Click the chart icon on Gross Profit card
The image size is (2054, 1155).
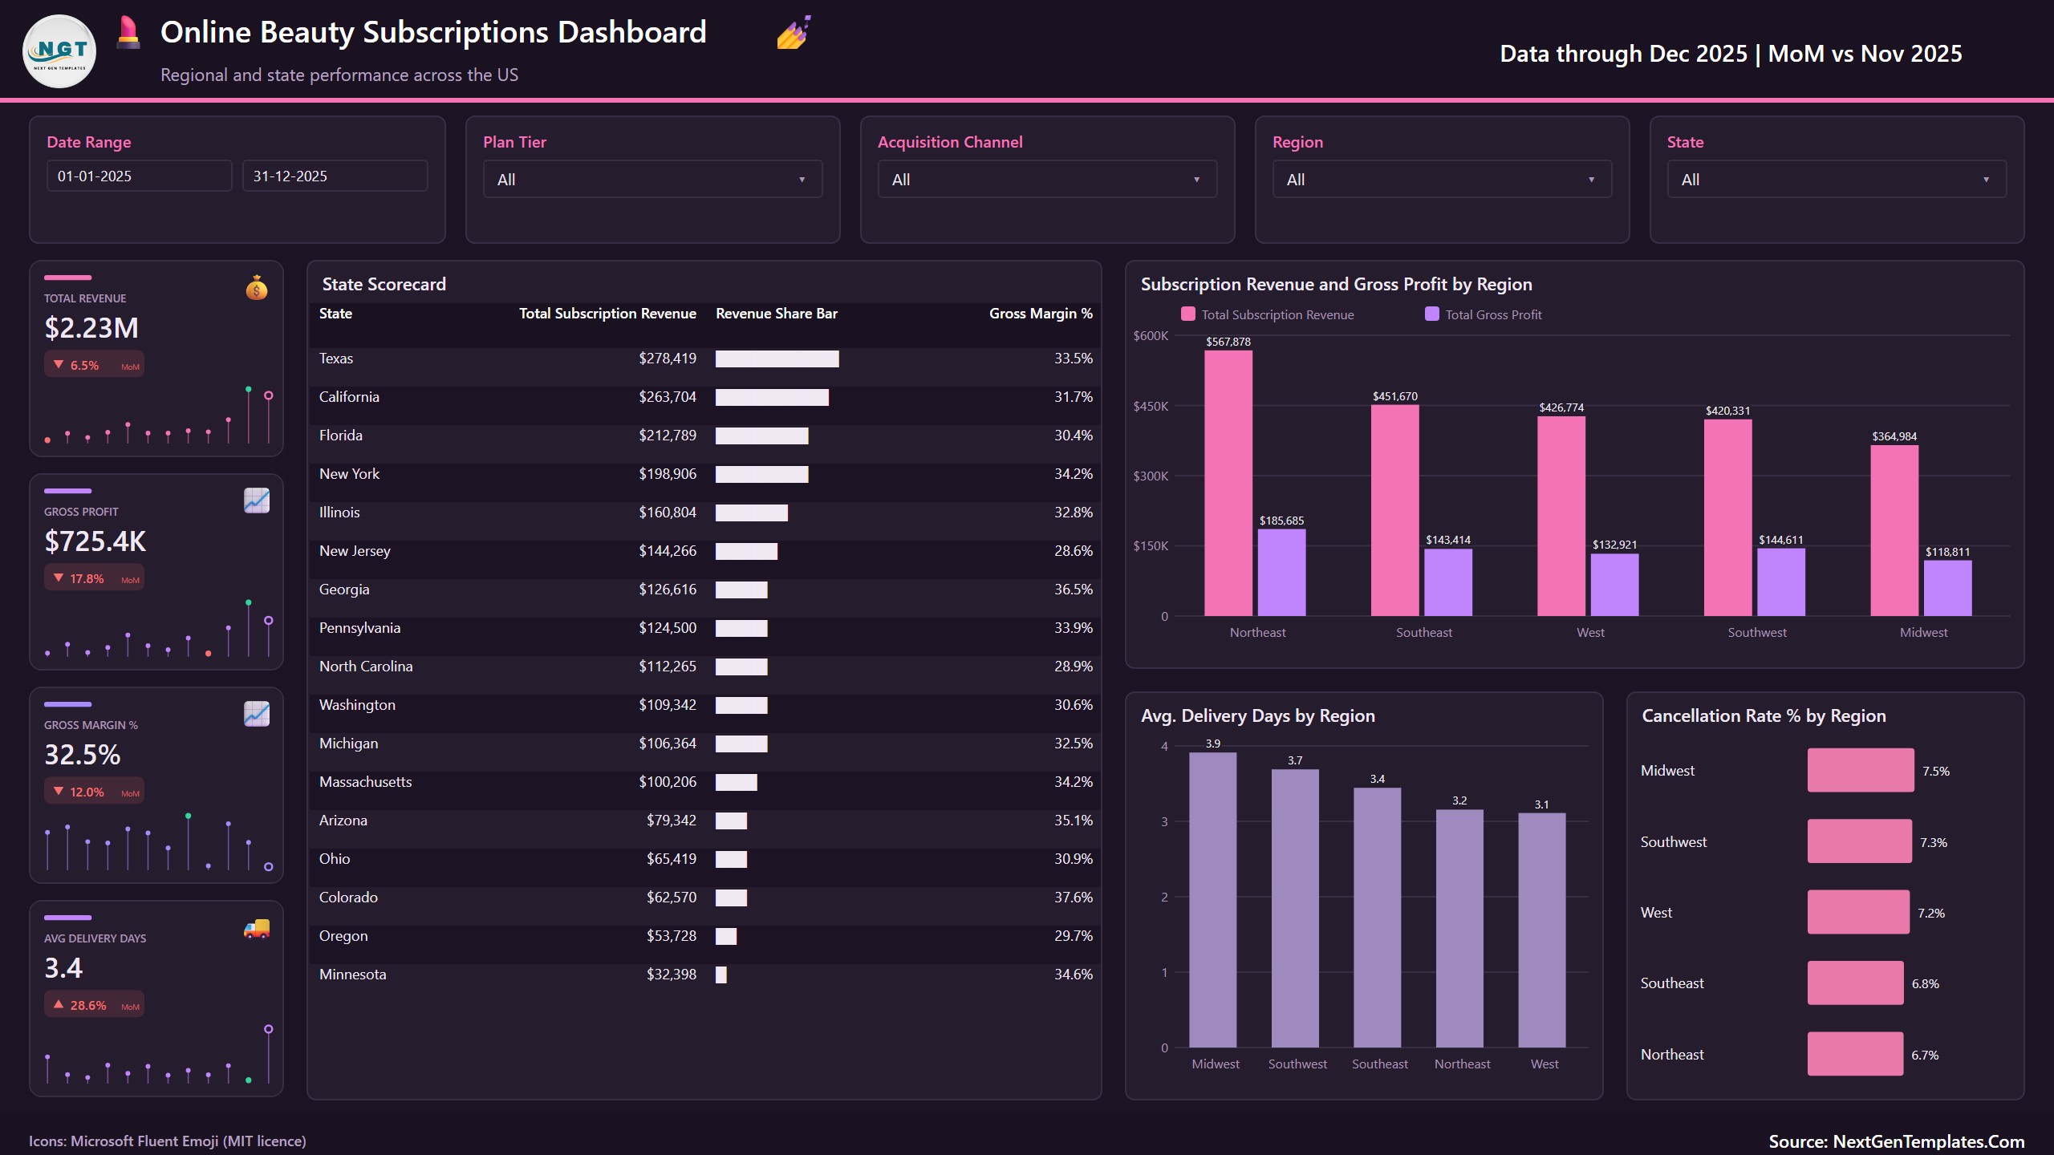pyautogui.click(x=257, y=500)
